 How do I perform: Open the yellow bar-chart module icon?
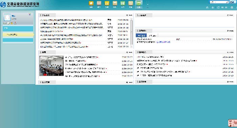pos(107,3)
